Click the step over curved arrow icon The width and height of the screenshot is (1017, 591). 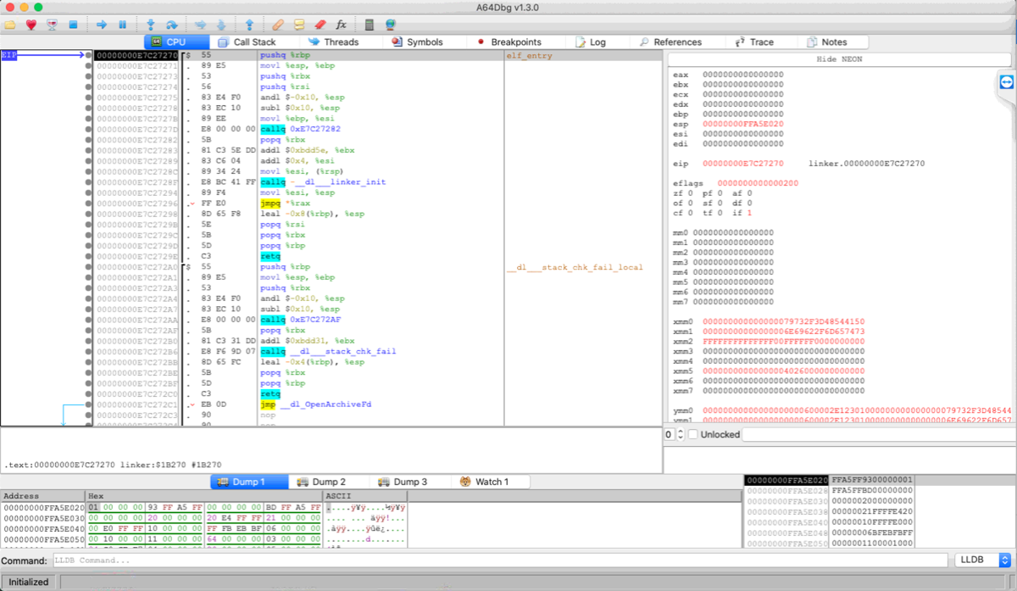tap(172, 25)
